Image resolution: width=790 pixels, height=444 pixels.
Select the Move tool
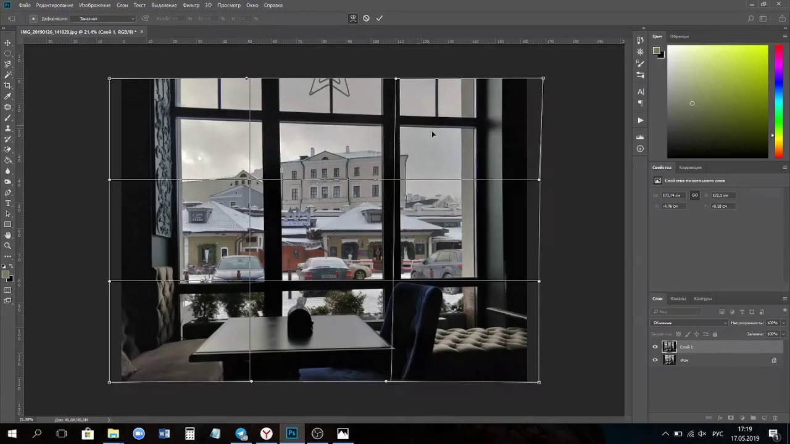[x=8, y=43]
